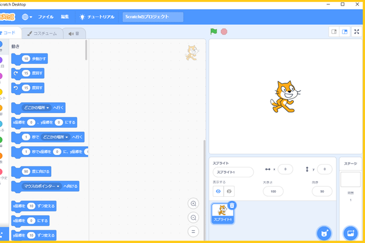
Task: Open the language globe menu
Action: point(27,17)
